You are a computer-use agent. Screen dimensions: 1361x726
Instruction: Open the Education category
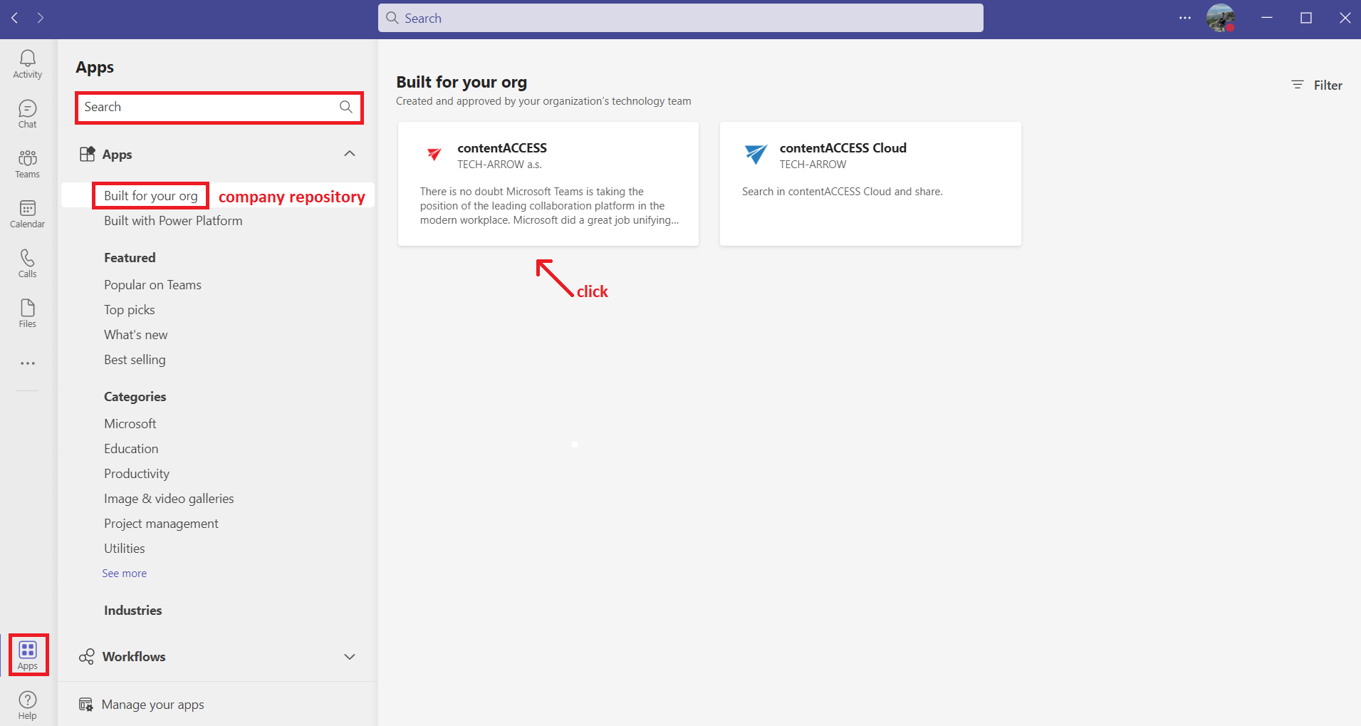tap(131, 449)
